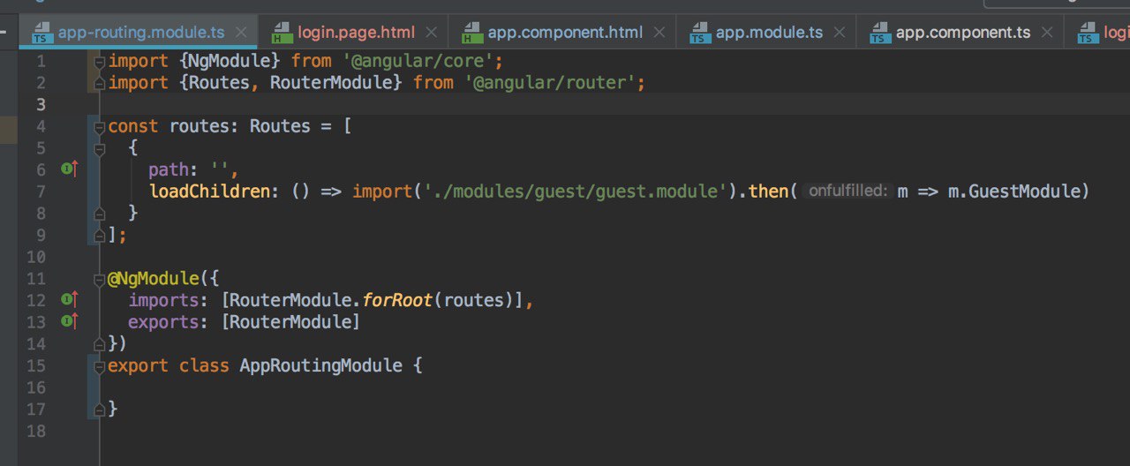Image resolution: width=1130 pixels, height=466 pixels.
Task: Collapse the AppRoutingModule class fold on line 15
Action: pos(100,365)
